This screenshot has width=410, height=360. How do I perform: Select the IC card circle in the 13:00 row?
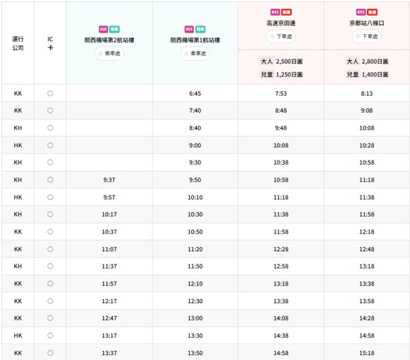point(50,318)
